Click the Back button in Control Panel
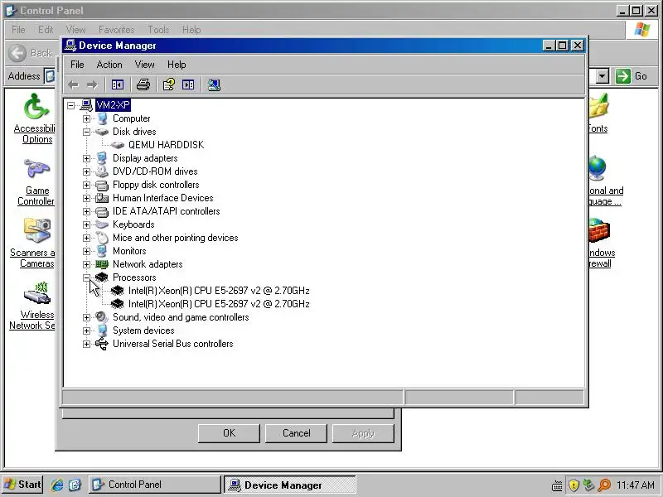Image resolution: width=663 pixels, height=497 pixels. click(x=31, y=53)
